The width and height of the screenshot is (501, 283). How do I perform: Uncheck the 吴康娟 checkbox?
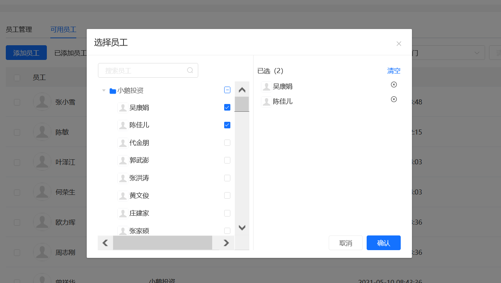[x=227, y=107]
